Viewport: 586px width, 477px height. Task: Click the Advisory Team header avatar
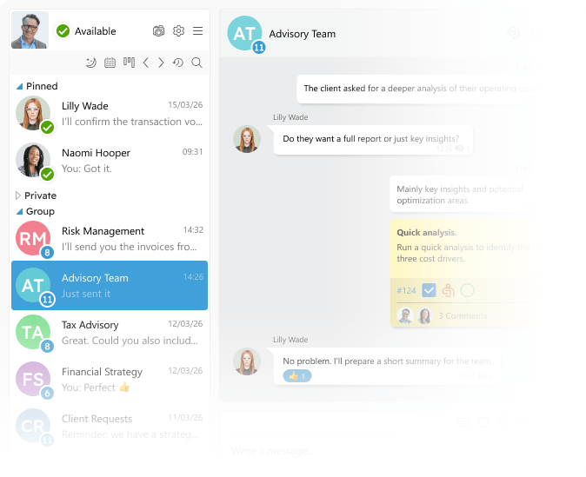[x=244, y=33]
